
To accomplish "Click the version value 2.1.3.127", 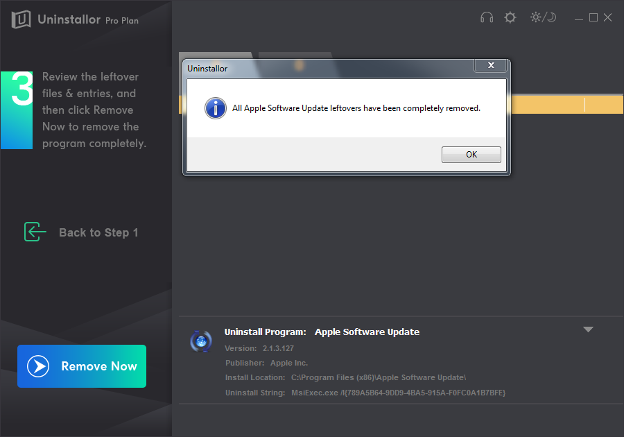I will 278,348.
